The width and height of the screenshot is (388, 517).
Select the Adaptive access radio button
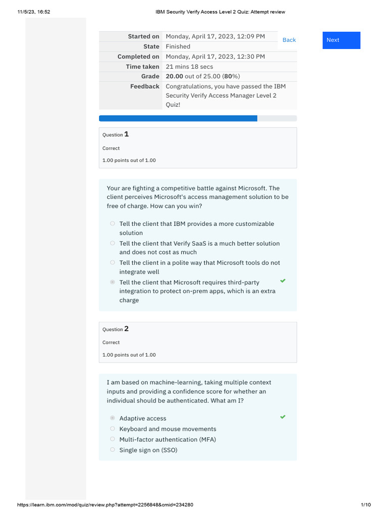click(112, 418)
